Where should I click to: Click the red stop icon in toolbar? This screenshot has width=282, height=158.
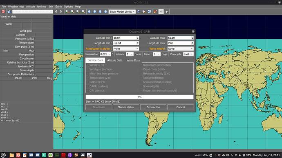tap(3, 12)
